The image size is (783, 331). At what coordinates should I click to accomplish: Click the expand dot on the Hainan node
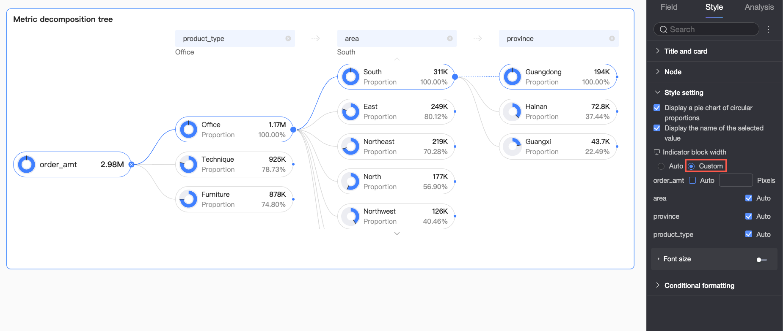pyautogui.click(x=617, y=111)
